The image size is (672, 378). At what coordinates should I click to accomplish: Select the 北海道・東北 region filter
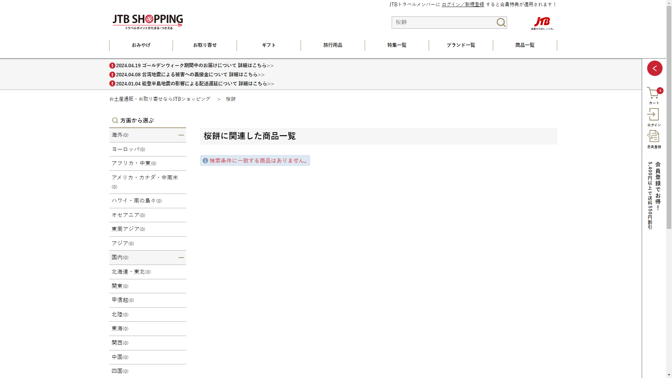point(131,272)
